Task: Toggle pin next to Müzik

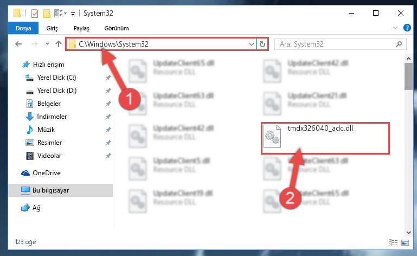Action: 108,130
